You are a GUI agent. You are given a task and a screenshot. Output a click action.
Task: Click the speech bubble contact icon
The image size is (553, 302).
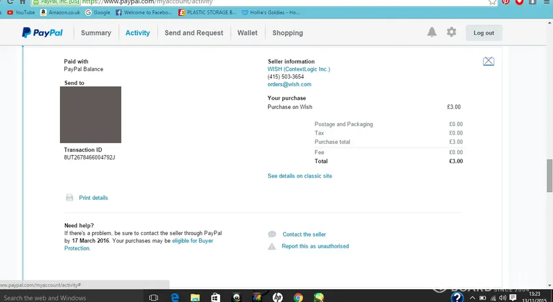pos(272,235)
